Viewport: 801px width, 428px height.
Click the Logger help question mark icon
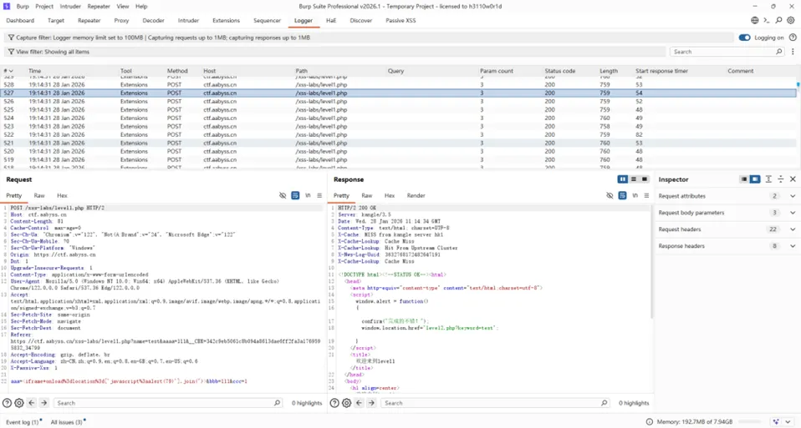coord(793,38)
